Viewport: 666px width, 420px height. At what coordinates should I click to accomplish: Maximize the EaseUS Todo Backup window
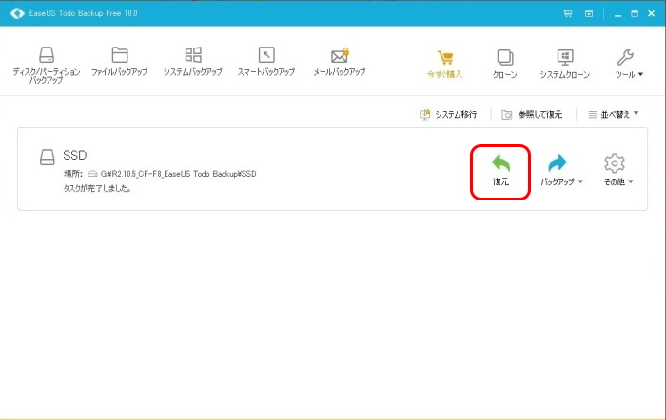point(635,13)
